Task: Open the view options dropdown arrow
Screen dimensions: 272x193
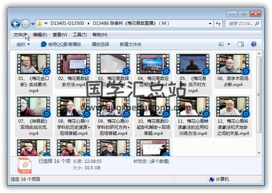Action: click(229, 44)
